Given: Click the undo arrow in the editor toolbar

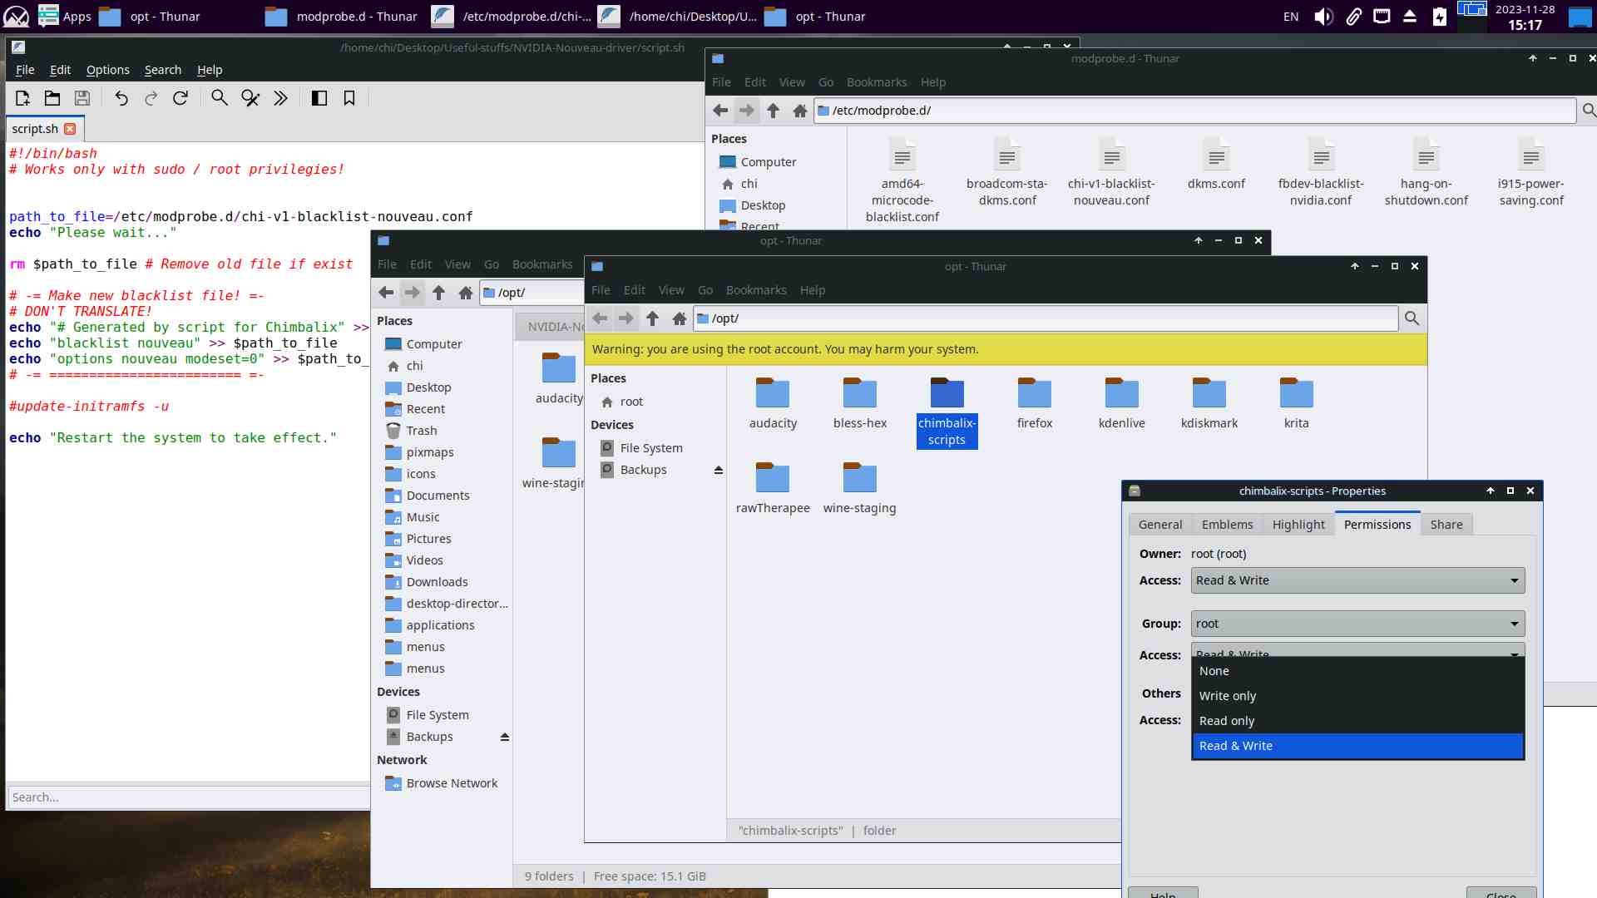Looking at the screenshot, I should coord(121,98).
